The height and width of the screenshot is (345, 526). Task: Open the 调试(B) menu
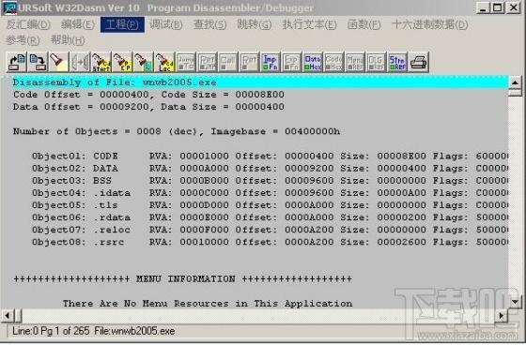pyautogui.click(x=165, y=24)
